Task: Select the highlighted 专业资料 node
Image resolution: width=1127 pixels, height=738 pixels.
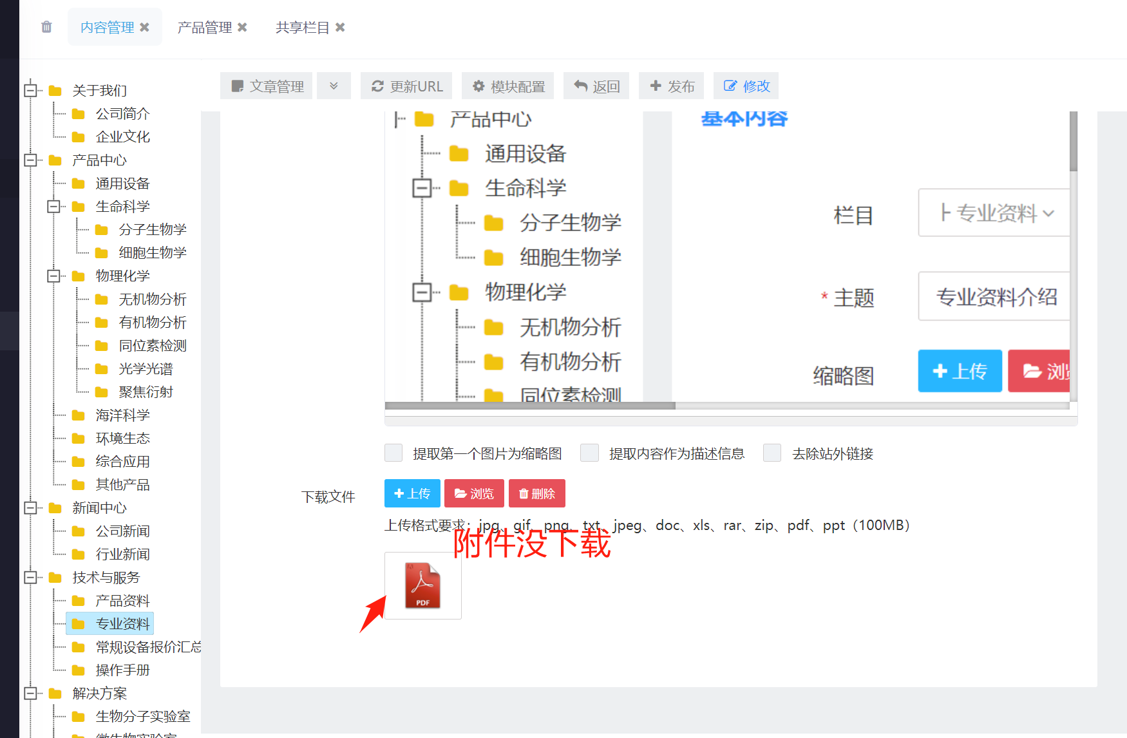Action: 110,623
